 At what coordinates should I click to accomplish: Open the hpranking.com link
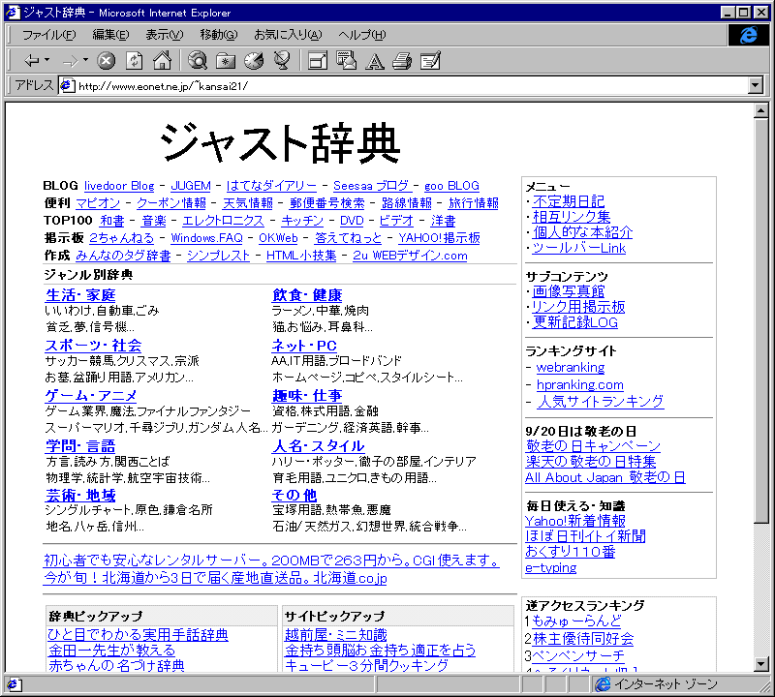[580, 385]
